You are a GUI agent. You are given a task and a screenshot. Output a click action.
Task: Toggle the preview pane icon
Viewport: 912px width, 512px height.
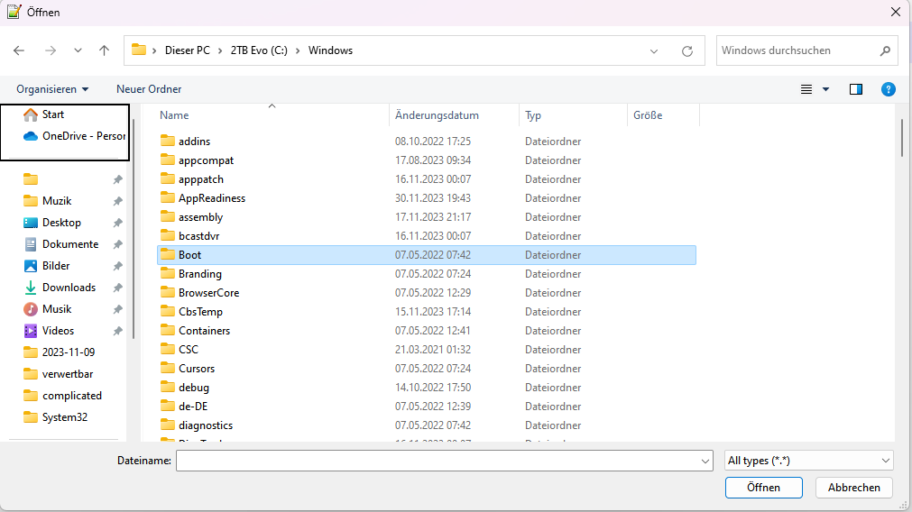(x=855, y=89)
